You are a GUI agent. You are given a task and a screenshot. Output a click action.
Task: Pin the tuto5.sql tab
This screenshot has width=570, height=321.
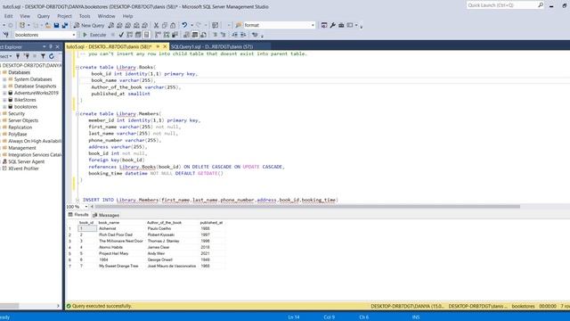pos(158,46)
